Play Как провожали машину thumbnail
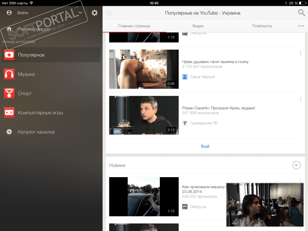308x231 pixels. (x=144, y=197)
